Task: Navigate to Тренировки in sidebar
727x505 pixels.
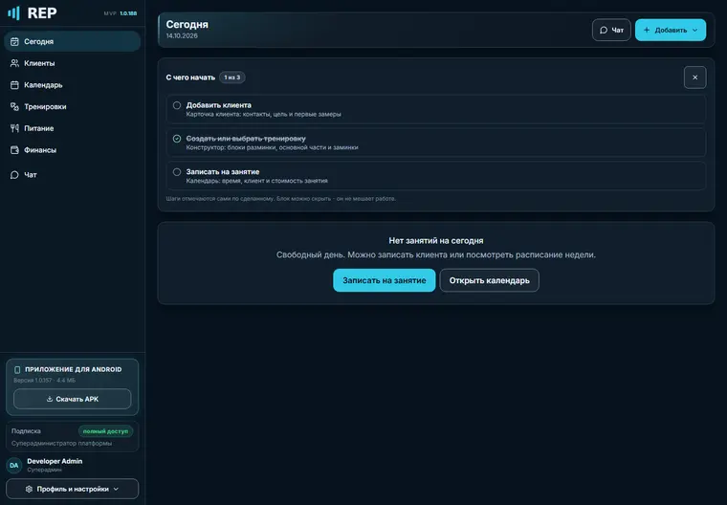Action: tap(73, 107)
